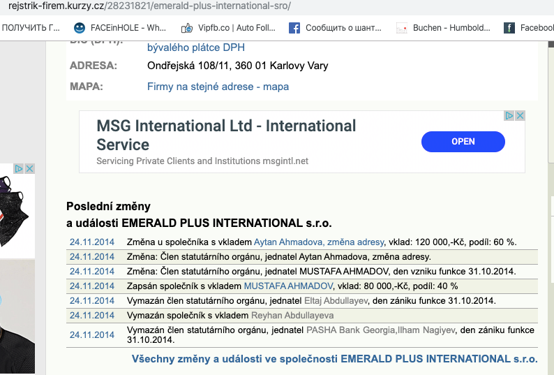
Task: Open Aytan Ahmadova, změna adresy link
Action: point(319,242)
